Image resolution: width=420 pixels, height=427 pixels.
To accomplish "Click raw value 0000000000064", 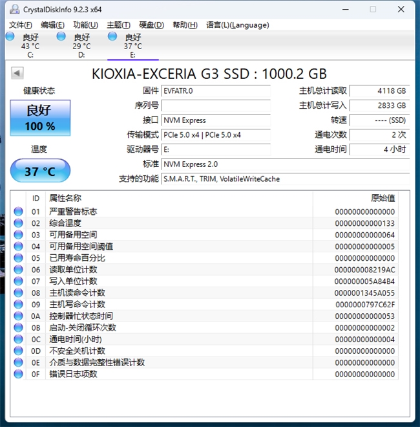I will [x=364, y=235].
